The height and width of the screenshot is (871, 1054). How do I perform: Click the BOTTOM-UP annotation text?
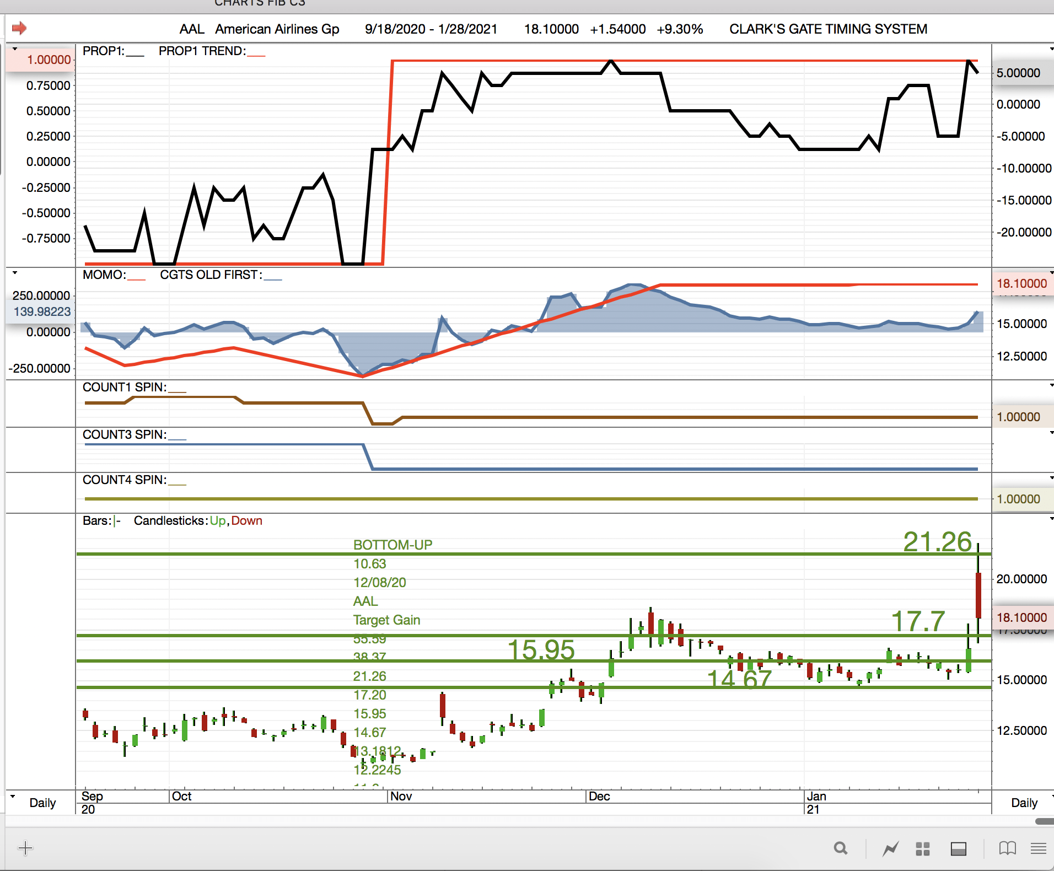[x=392, y=545]
